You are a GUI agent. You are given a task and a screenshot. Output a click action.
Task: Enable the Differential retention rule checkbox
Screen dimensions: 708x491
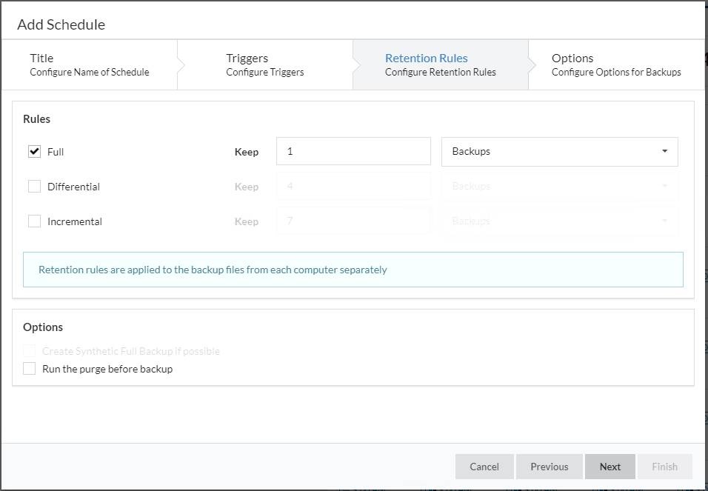tap(34, 187)
